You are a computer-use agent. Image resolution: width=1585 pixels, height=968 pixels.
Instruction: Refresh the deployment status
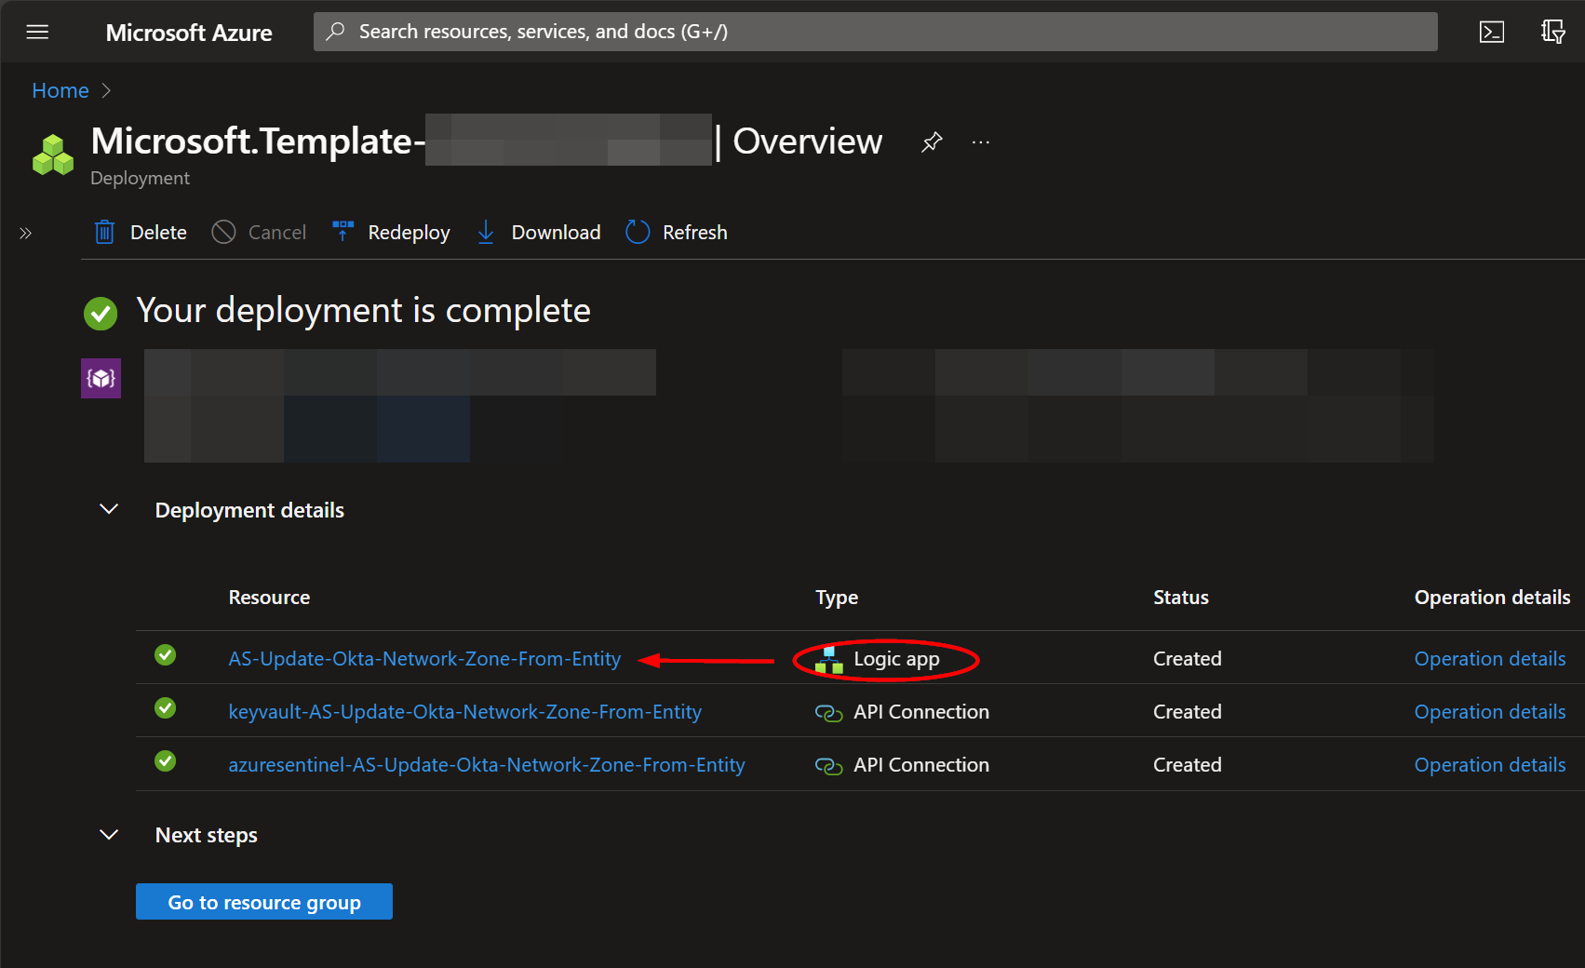pyautogui.click(x=694, y=233)
